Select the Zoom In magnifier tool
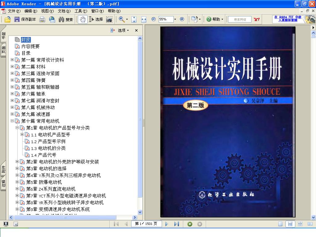 tap(122, 19)
